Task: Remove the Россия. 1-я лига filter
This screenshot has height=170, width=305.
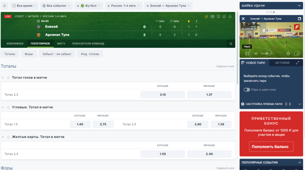Action: 108,6
